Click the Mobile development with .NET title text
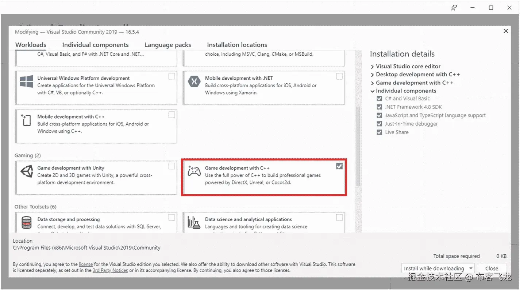Screen dimensions: 520x290 tap(239, 78)
